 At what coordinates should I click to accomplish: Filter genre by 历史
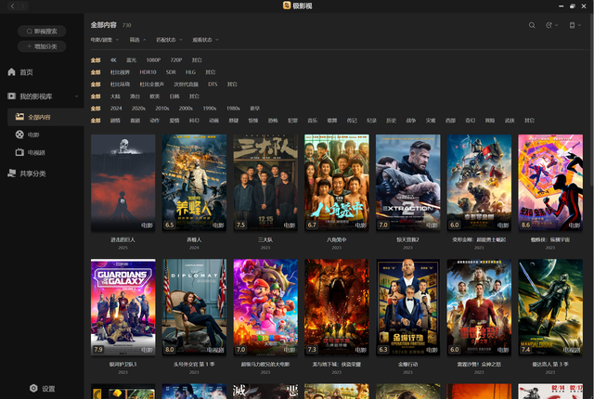point(391,121)
